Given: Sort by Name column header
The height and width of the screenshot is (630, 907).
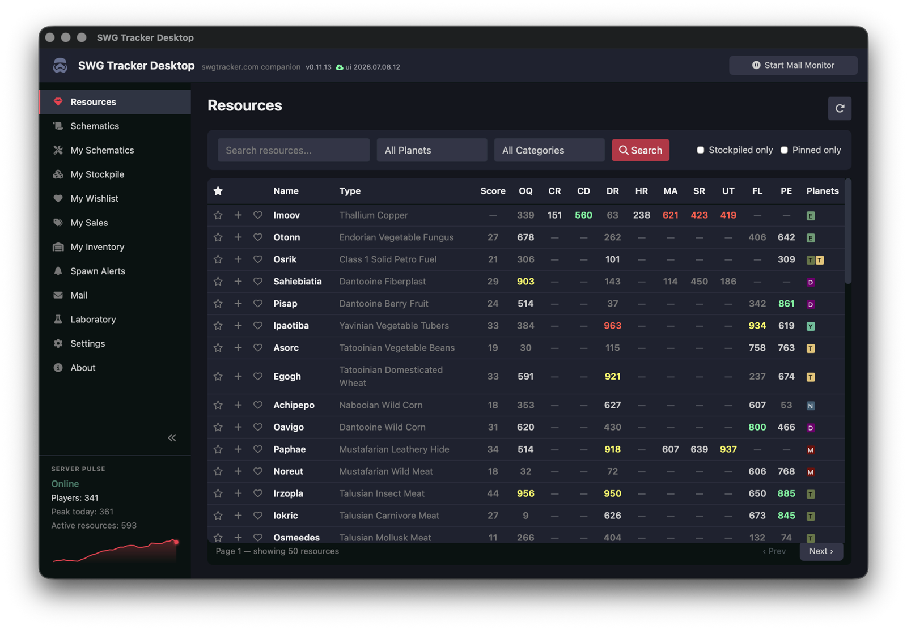Looking at the screenshot, I should click(x=286, y=191).
